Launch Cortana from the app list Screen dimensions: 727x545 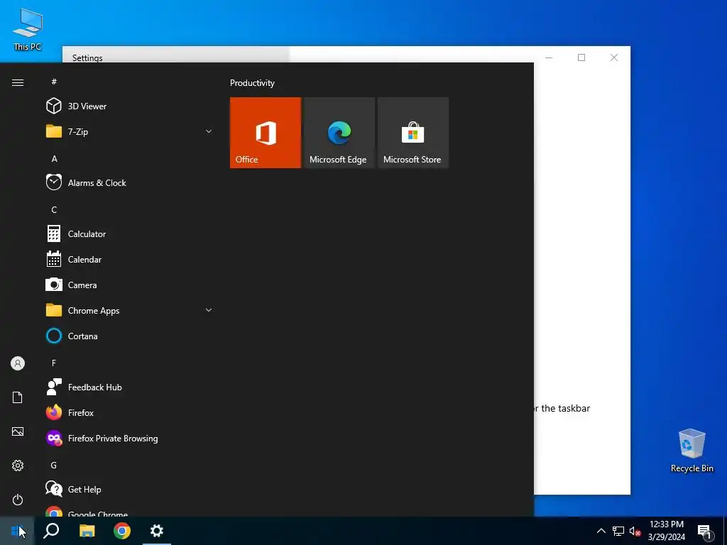coord(130,336)
